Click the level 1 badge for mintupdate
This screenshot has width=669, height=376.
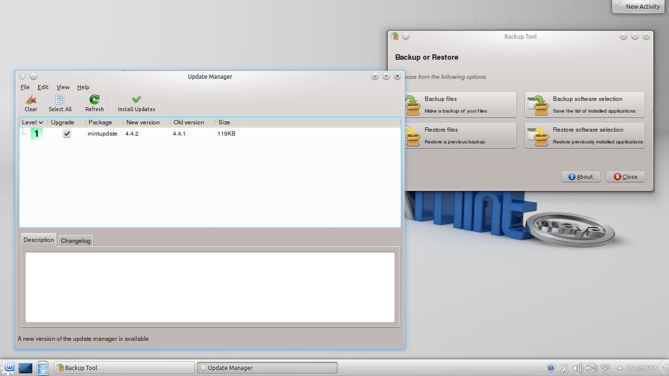36,134
